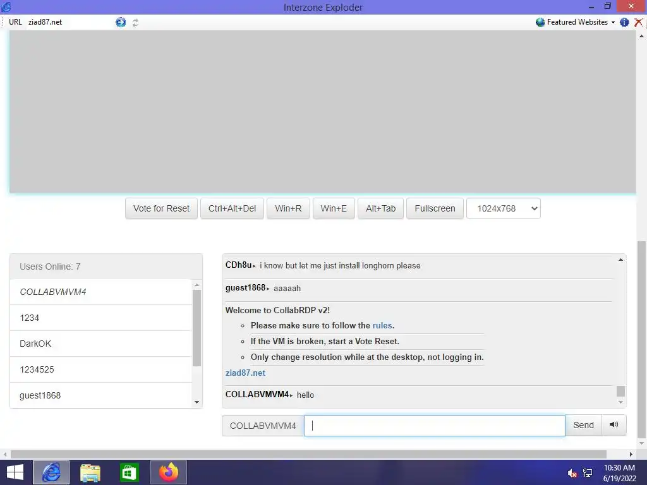This screenshot has width=647, height=485.
Task: Click the user list scrollbar thumb
Action: (x=197, y=328)
